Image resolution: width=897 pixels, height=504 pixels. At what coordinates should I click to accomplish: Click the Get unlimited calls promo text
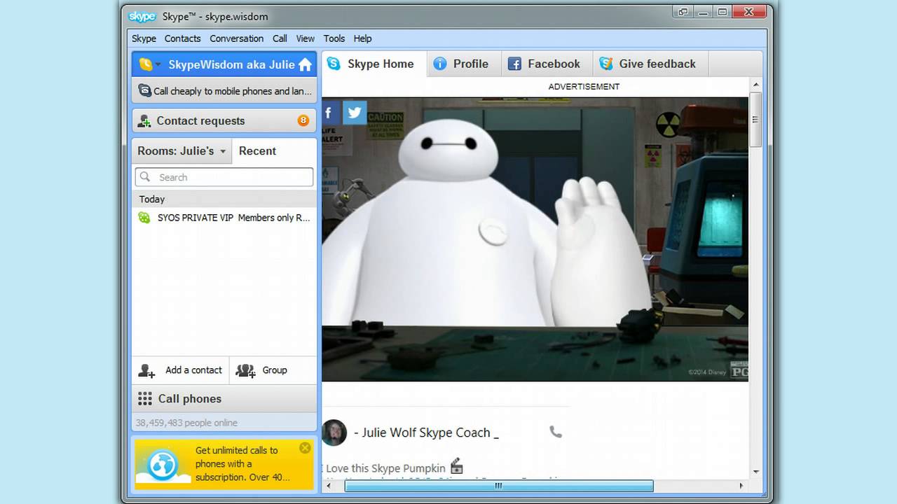(x=242, y=463)
